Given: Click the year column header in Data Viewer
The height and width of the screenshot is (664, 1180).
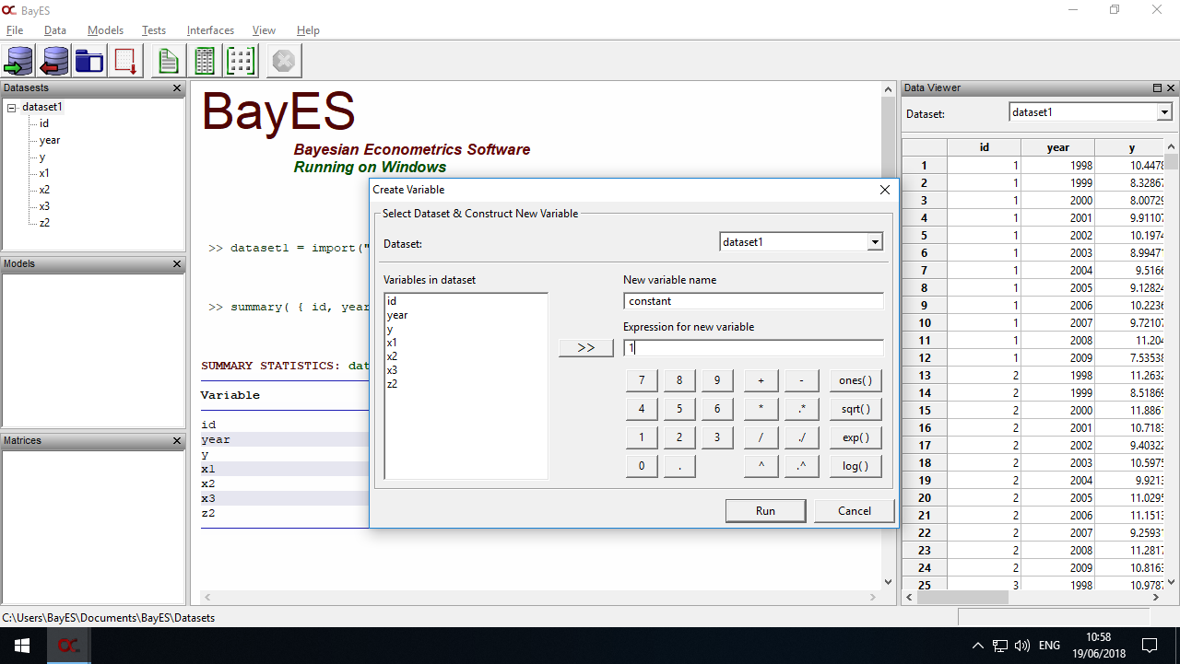Looking at the screenshot, I should point(1057,147).
